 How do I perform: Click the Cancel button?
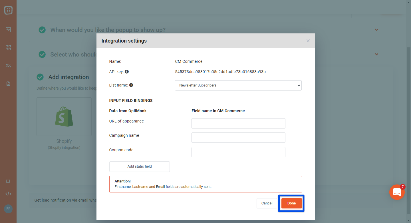[x=267, y=203]
